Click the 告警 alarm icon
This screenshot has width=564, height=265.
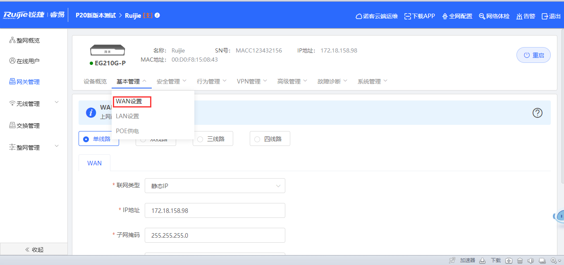(x=519, y=16)
